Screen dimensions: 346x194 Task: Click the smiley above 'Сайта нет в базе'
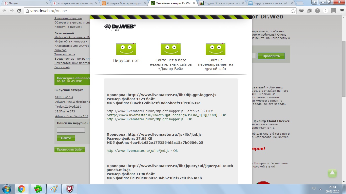(171, 49)
